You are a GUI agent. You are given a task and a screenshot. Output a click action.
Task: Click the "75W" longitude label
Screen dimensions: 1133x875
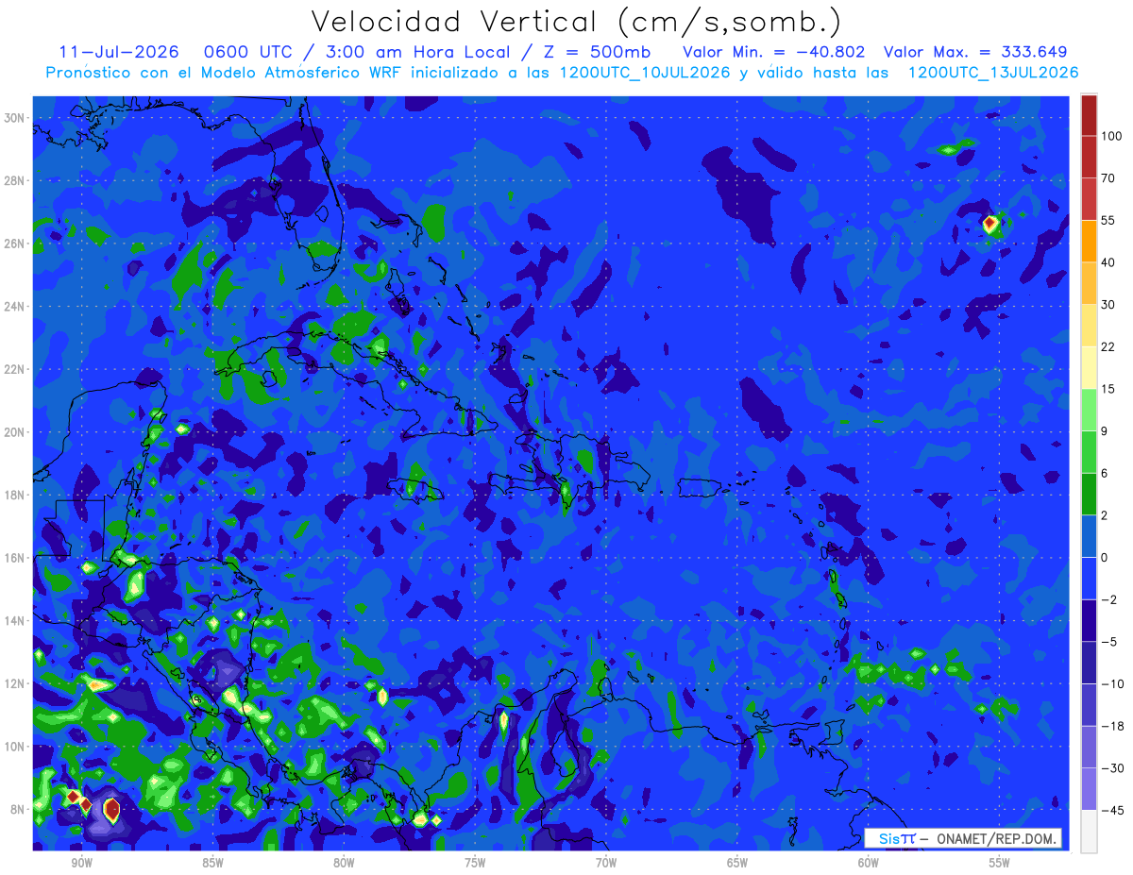click(475, 864)
